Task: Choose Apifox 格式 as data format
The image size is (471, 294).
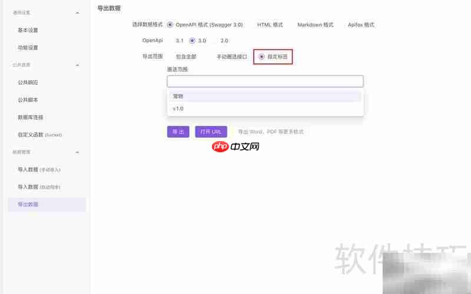Action: click(x=361, y=25)
